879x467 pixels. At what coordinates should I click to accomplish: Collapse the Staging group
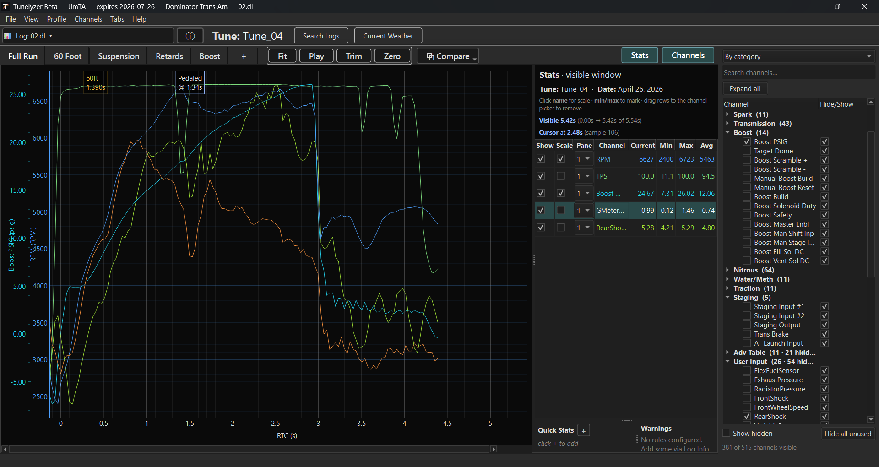pyautogui.click(x=728, y=297)
